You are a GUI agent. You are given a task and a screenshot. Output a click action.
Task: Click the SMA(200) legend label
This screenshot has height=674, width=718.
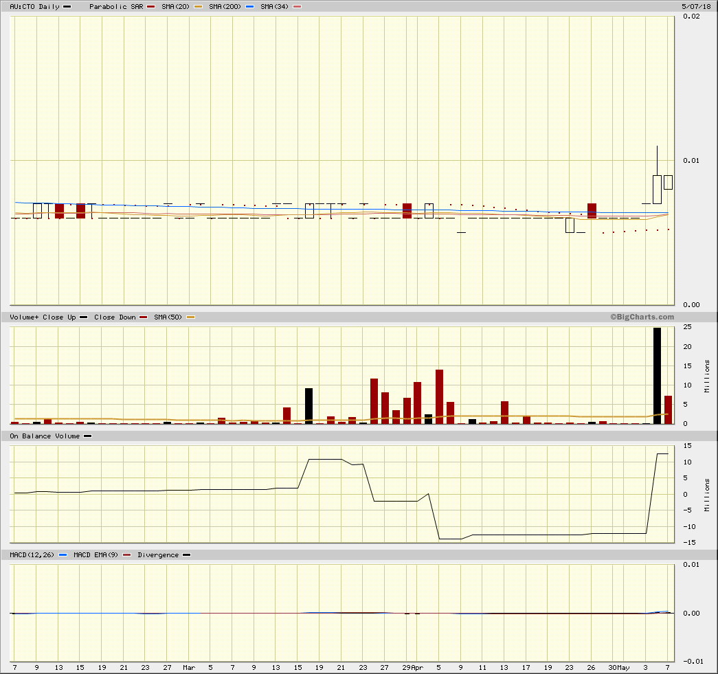[225, 6]
